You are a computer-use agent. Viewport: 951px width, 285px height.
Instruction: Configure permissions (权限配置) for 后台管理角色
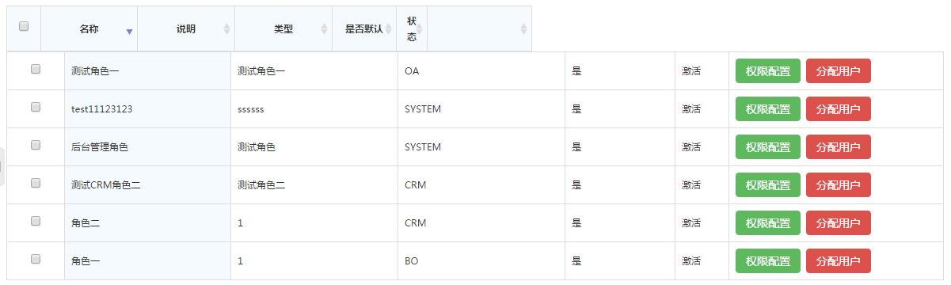pos(768,147)
